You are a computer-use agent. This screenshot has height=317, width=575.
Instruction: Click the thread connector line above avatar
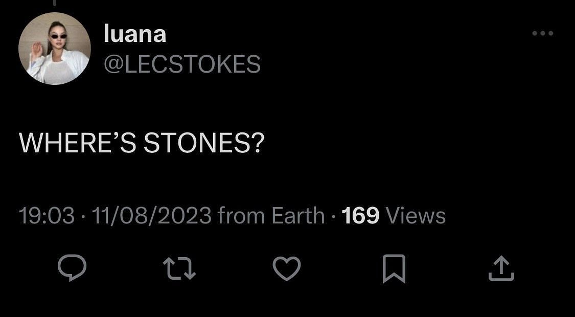(x=55, y=3)
